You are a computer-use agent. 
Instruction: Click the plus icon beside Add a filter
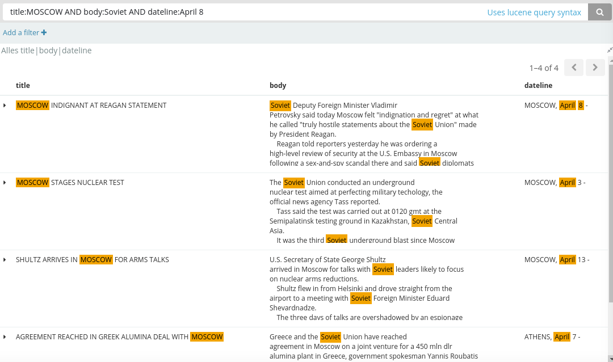tap(44, 32)
